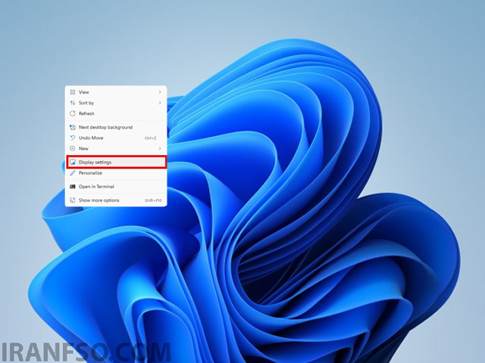
Task: Click the Undo Move arrow icon
Action: click(73, 138)
